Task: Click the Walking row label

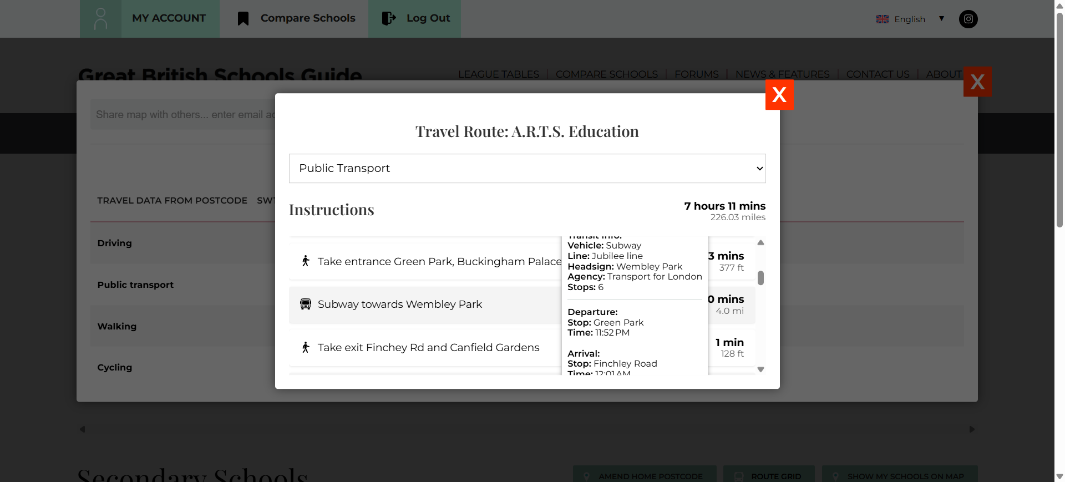Action: click(x=117, y=326)
